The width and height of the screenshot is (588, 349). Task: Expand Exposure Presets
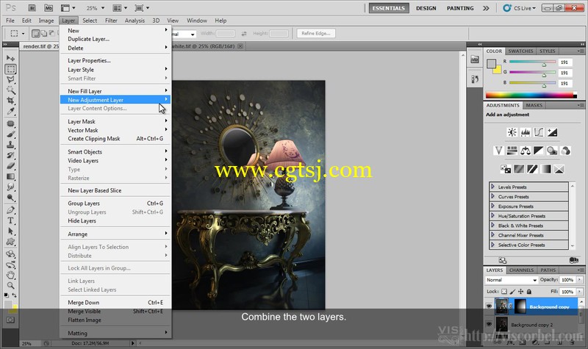[492, 206]
